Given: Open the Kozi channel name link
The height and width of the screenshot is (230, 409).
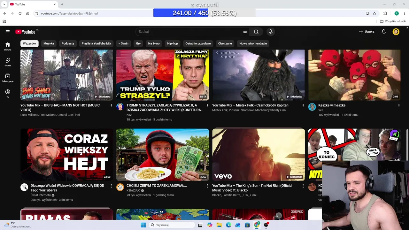Looking at the screenshot, I should 129,115.
